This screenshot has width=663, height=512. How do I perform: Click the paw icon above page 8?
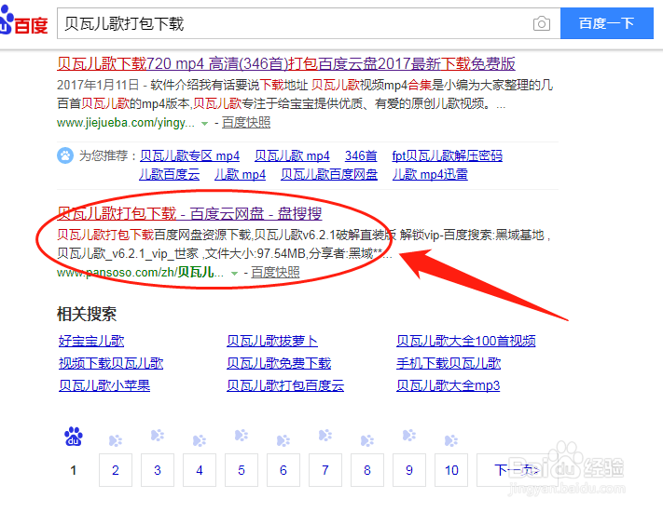(x=367, y=440)
